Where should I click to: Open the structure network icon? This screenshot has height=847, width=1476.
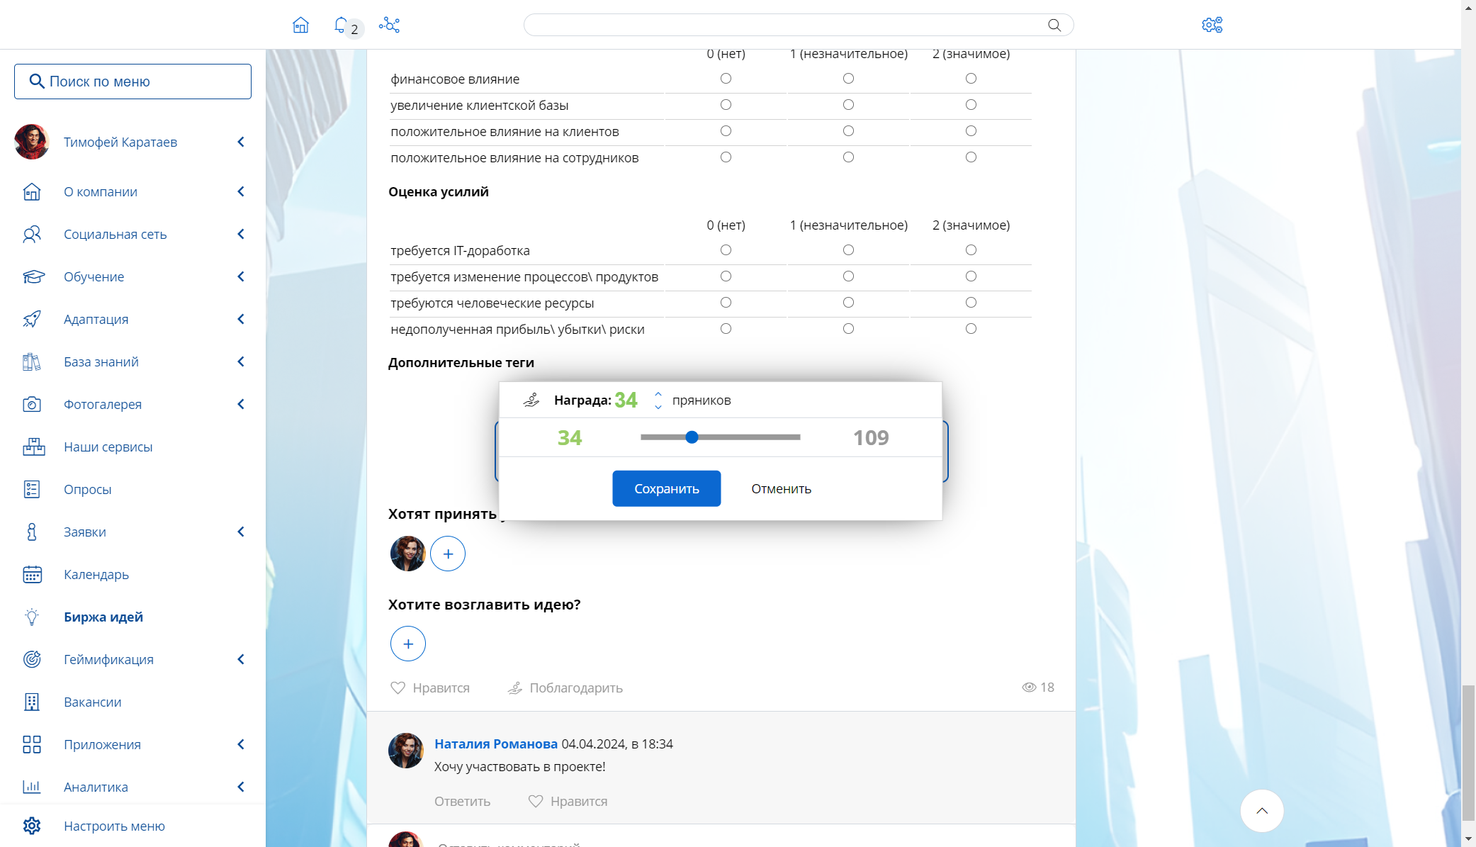click(389, 26)
